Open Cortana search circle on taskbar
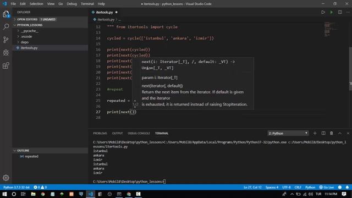This screenshot has height=198, width=352. (14, 194)
